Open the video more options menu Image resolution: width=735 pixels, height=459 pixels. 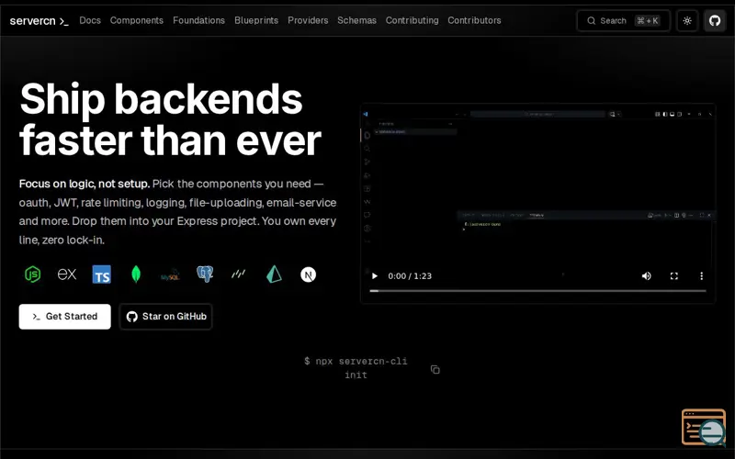coord(702,276)
